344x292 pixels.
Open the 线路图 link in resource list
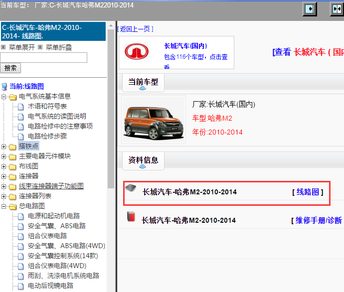coord(308,192)
